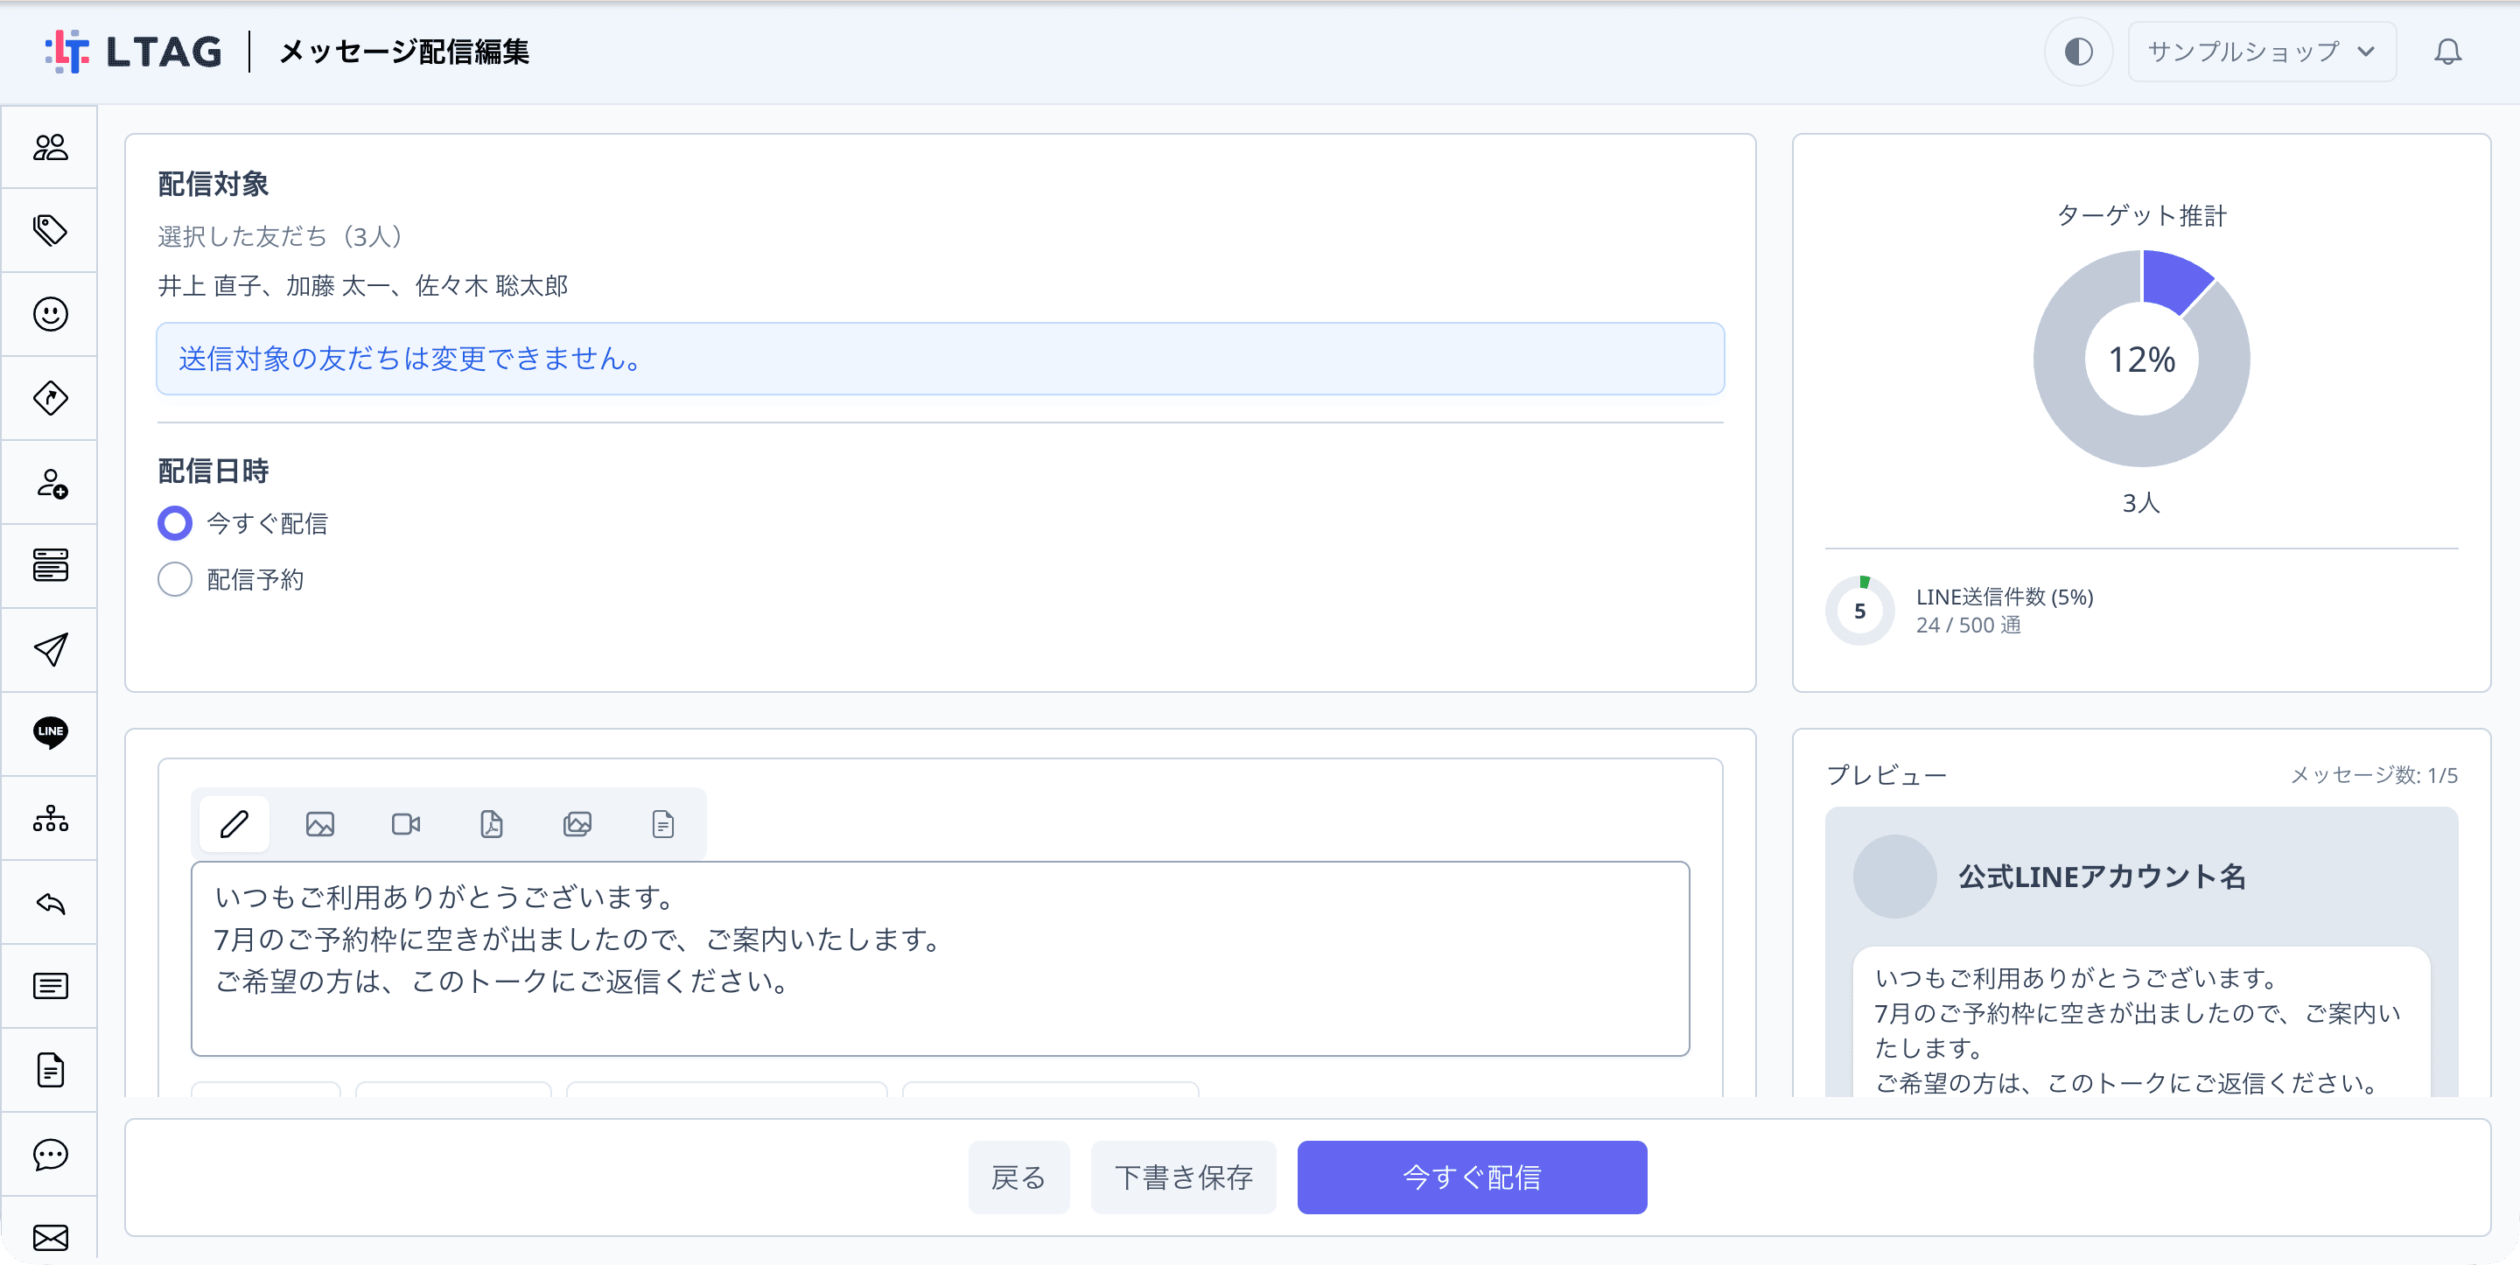Switch to the document template message tab
2520x1265 pixels.
[x=663, y=824]
